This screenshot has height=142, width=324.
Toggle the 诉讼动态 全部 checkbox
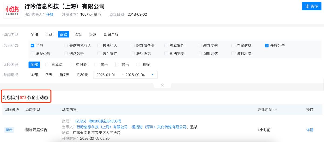pyautogui.click(x=32, y=46)
